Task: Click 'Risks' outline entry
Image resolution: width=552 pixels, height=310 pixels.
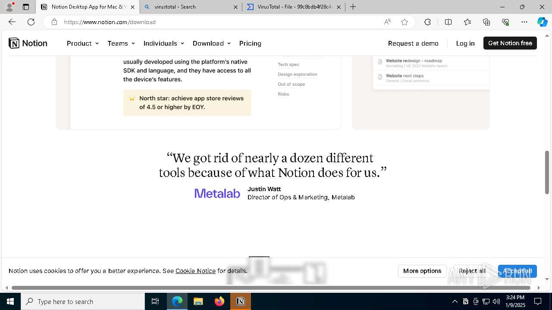Action: click(283, 94)
